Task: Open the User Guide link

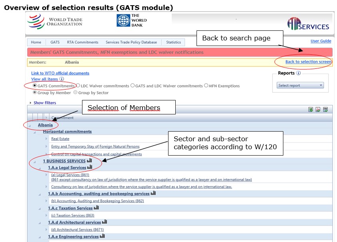Action: tap(321, 41)
